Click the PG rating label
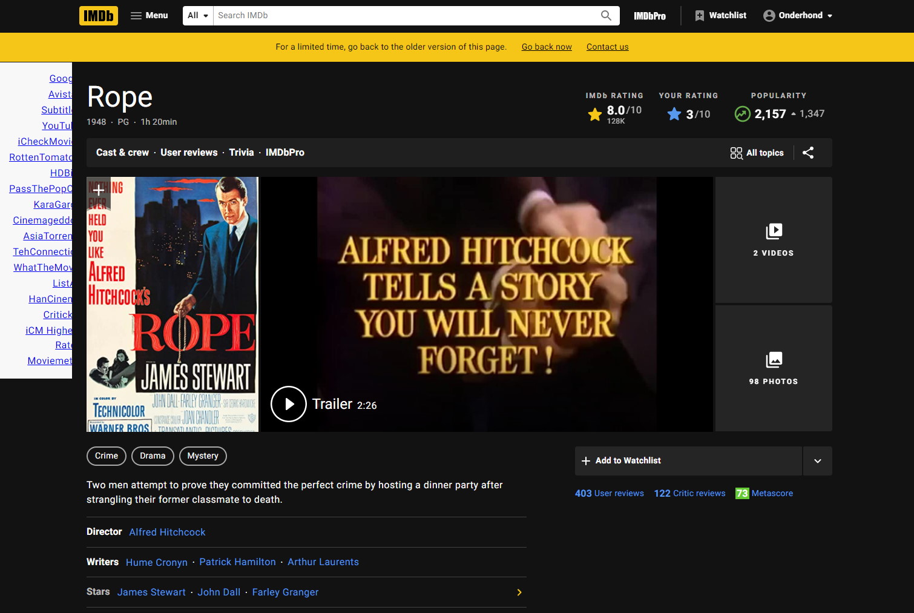 (123, 122)
